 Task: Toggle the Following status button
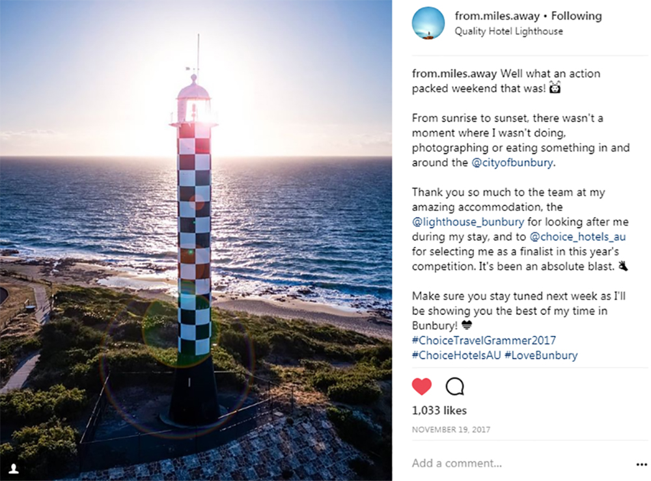(x=576, y=16)
